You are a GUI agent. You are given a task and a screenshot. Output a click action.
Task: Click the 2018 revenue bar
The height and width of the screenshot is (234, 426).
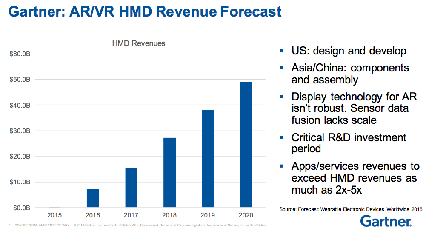coord(169,173)
